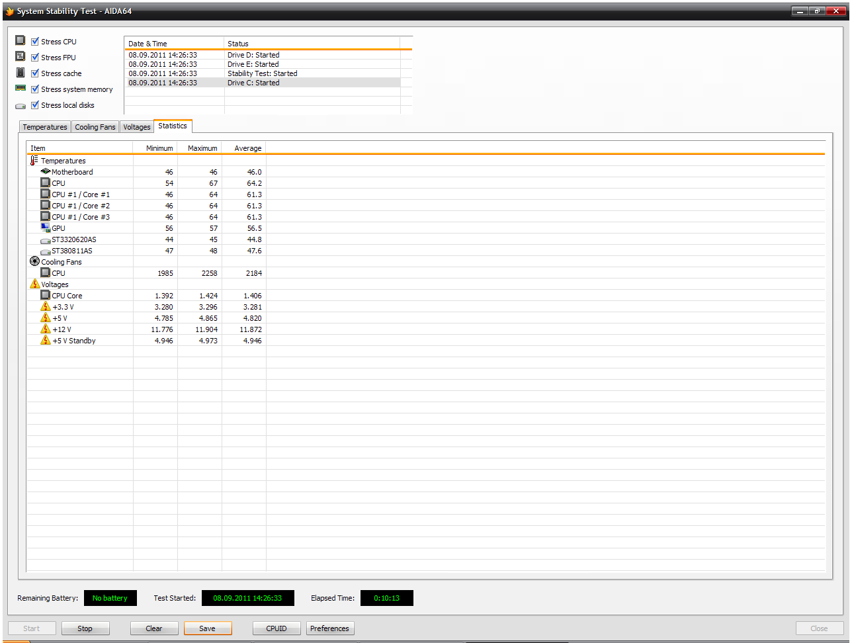Screen dimensions: 852x643
Task: Stop the stability test
Action: (85, 628)
